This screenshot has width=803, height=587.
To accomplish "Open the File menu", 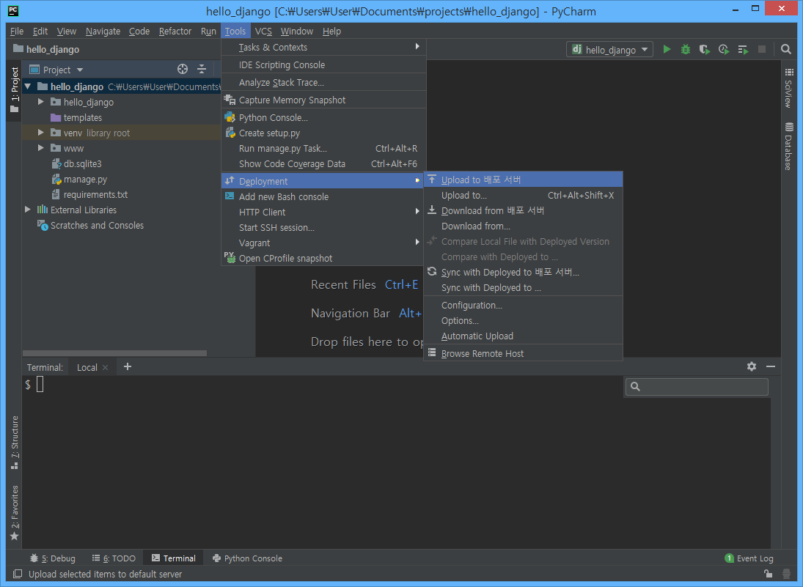I will [x=17, y=32].
